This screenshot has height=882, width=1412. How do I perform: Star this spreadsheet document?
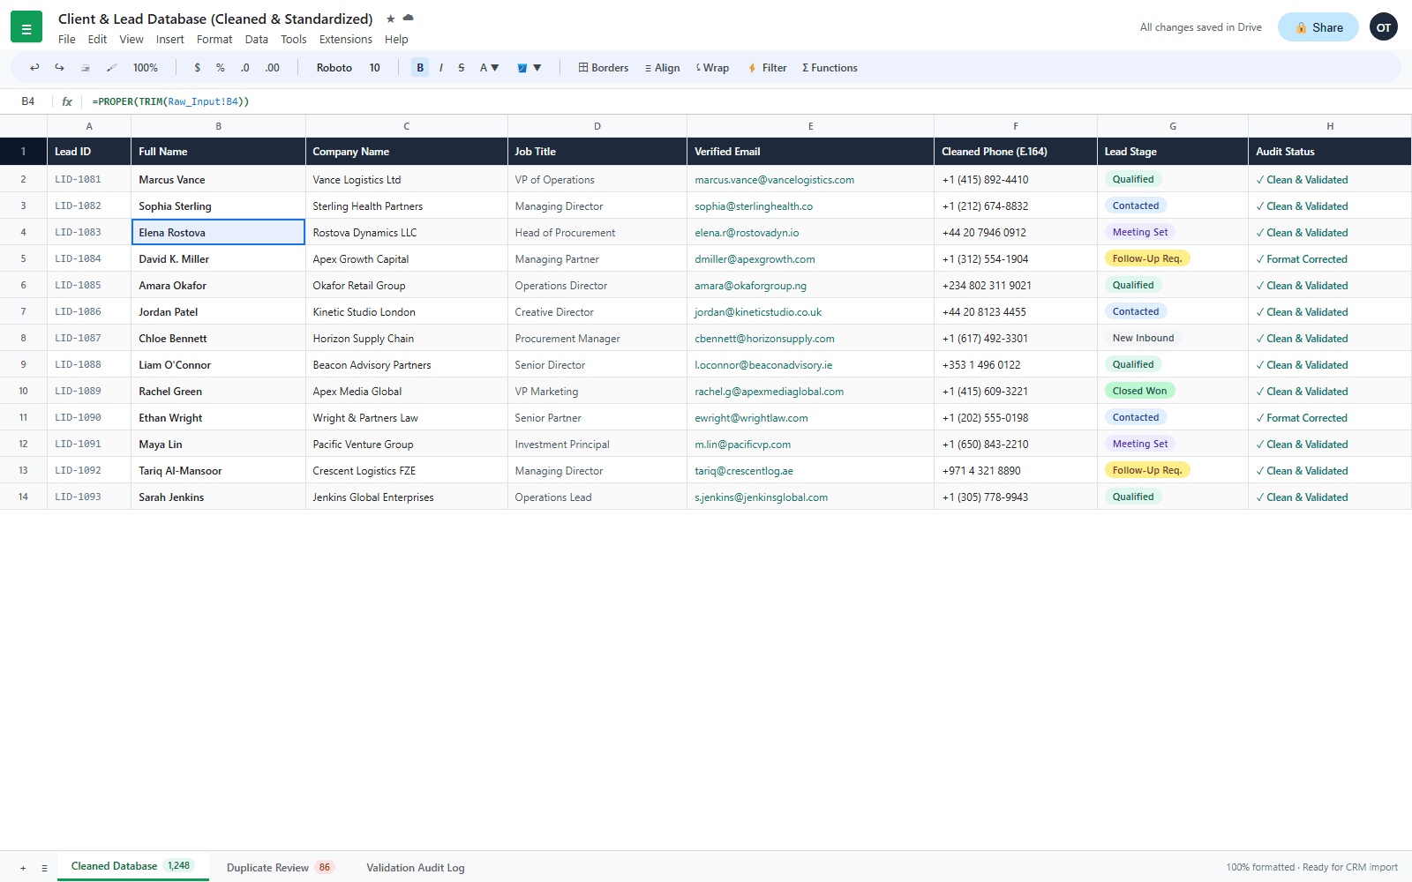[391, 19]
